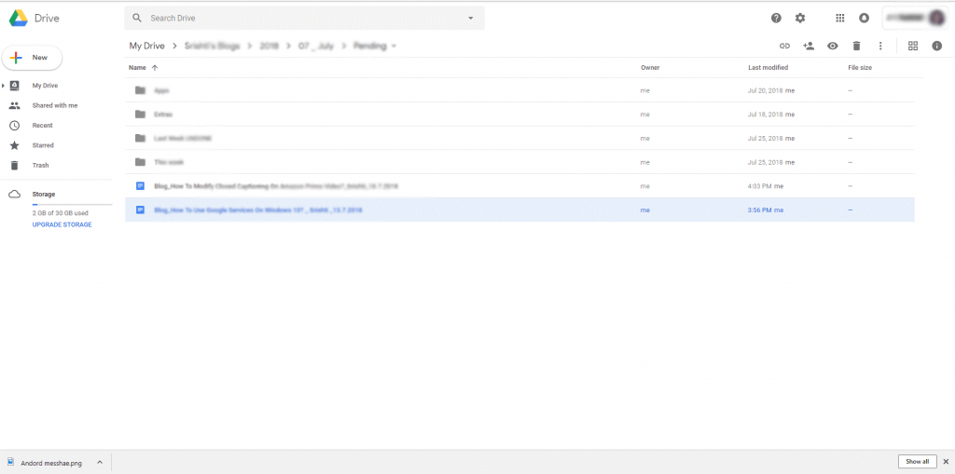Expand the My Drive tree arrow
The image size is (955, 474).
point(3,86)
